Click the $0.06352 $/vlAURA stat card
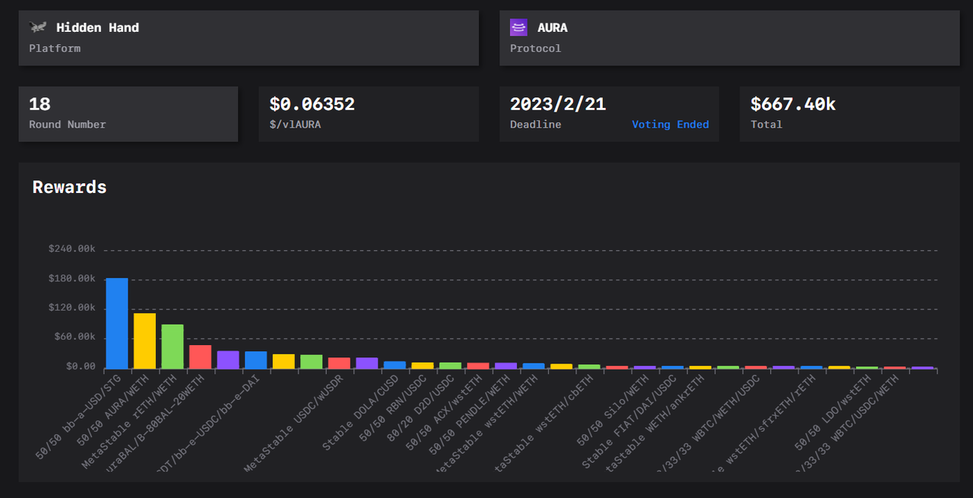Viewport: 973px width, 498px height. (368, 113)
